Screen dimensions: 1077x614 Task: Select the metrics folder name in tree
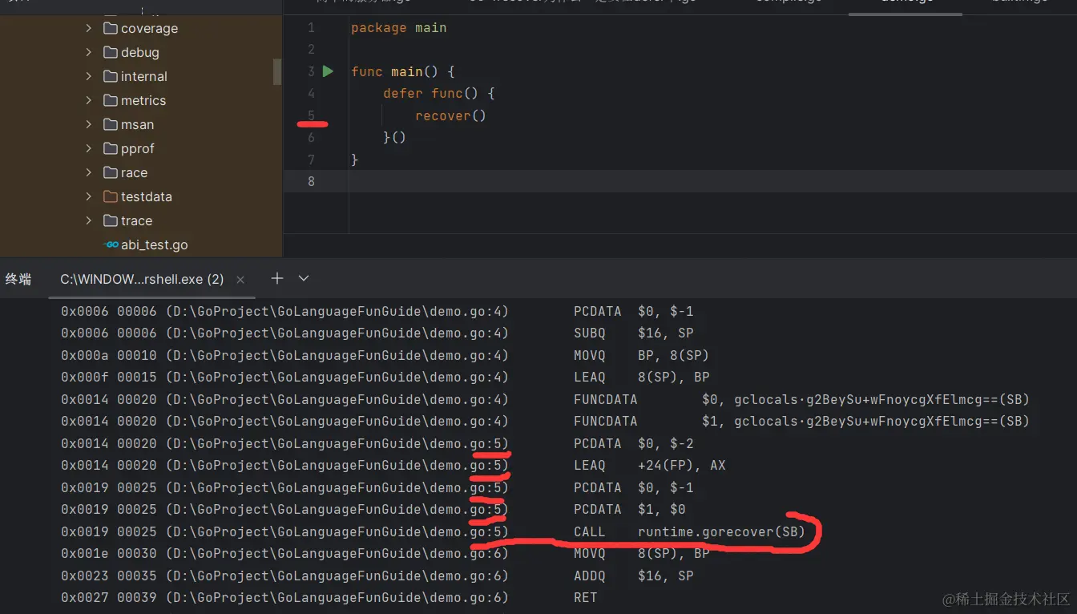pos(143,101)
